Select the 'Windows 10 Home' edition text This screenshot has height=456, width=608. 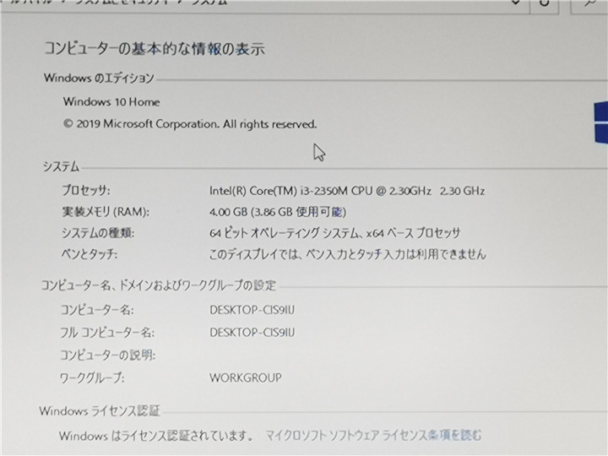click(111, 102)
